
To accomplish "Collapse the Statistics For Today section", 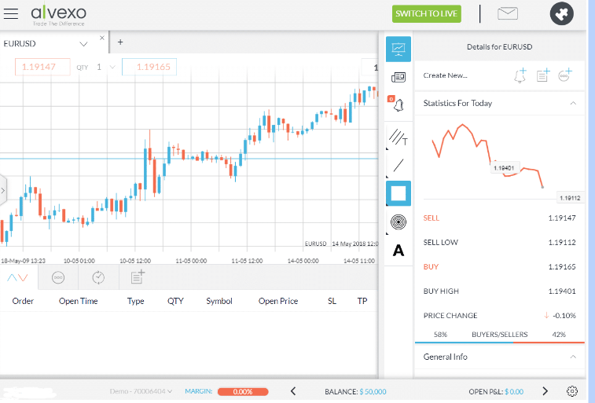I will click(573, 103).
